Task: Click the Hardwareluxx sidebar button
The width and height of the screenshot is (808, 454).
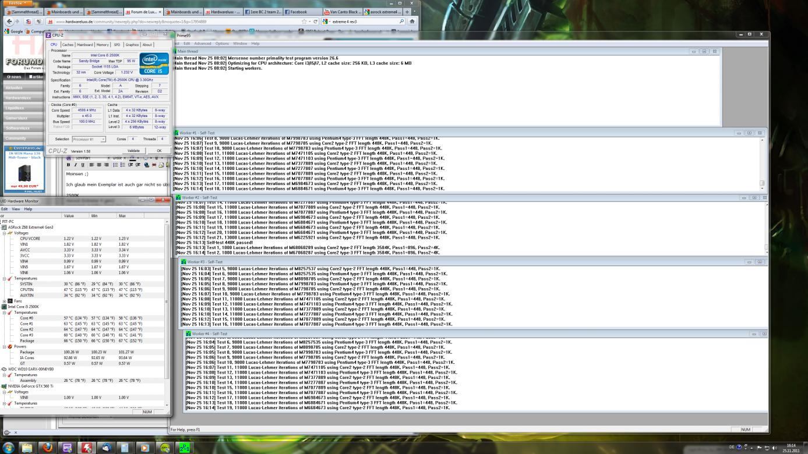Action: click(23, 98)
